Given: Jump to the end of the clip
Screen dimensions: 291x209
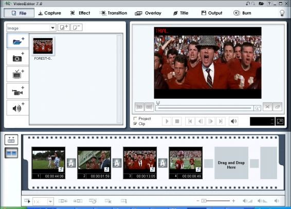Looking at the screenshot, I should [221, 121].
